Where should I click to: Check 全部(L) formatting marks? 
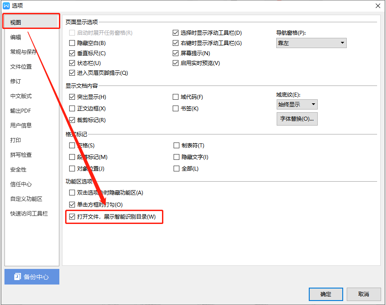[177, 169]
